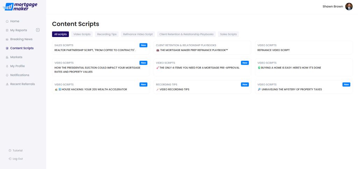Click the Home icon in the sidebar
The height and width of the screenshot is (169, 358).
coord(7,21)
